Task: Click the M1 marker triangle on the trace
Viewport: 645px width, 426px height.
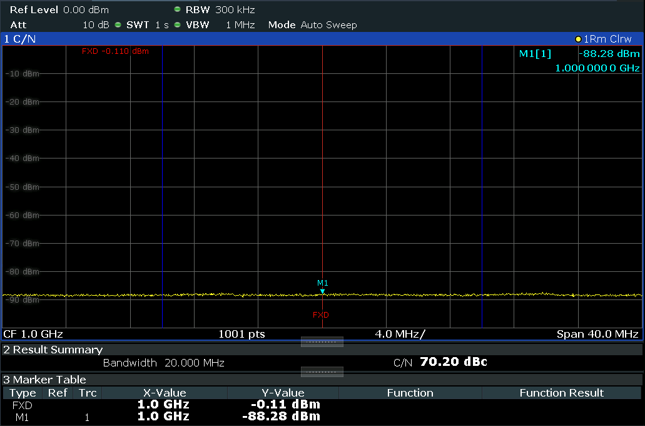Action: pos(322,291)
